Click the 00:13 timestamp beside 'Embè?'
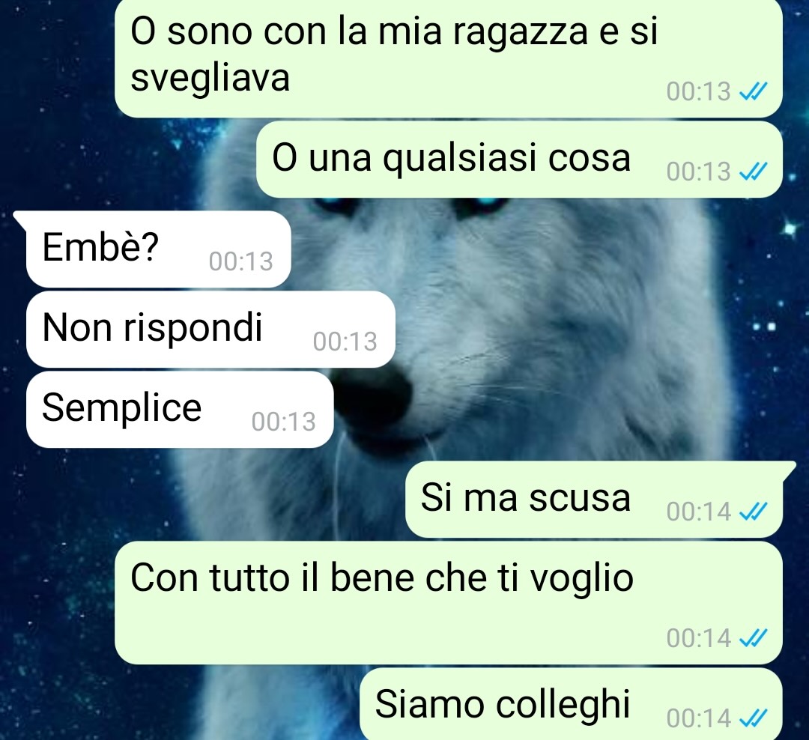 point(240,261)
